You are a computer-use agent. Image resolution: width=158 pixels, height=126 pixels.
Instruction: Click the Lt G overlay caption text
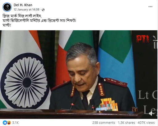[147, 95]
